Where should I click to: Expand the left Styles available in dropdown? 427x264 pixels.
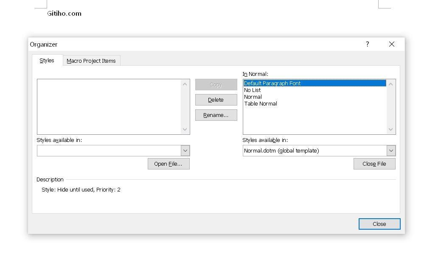tap(185, 150)
